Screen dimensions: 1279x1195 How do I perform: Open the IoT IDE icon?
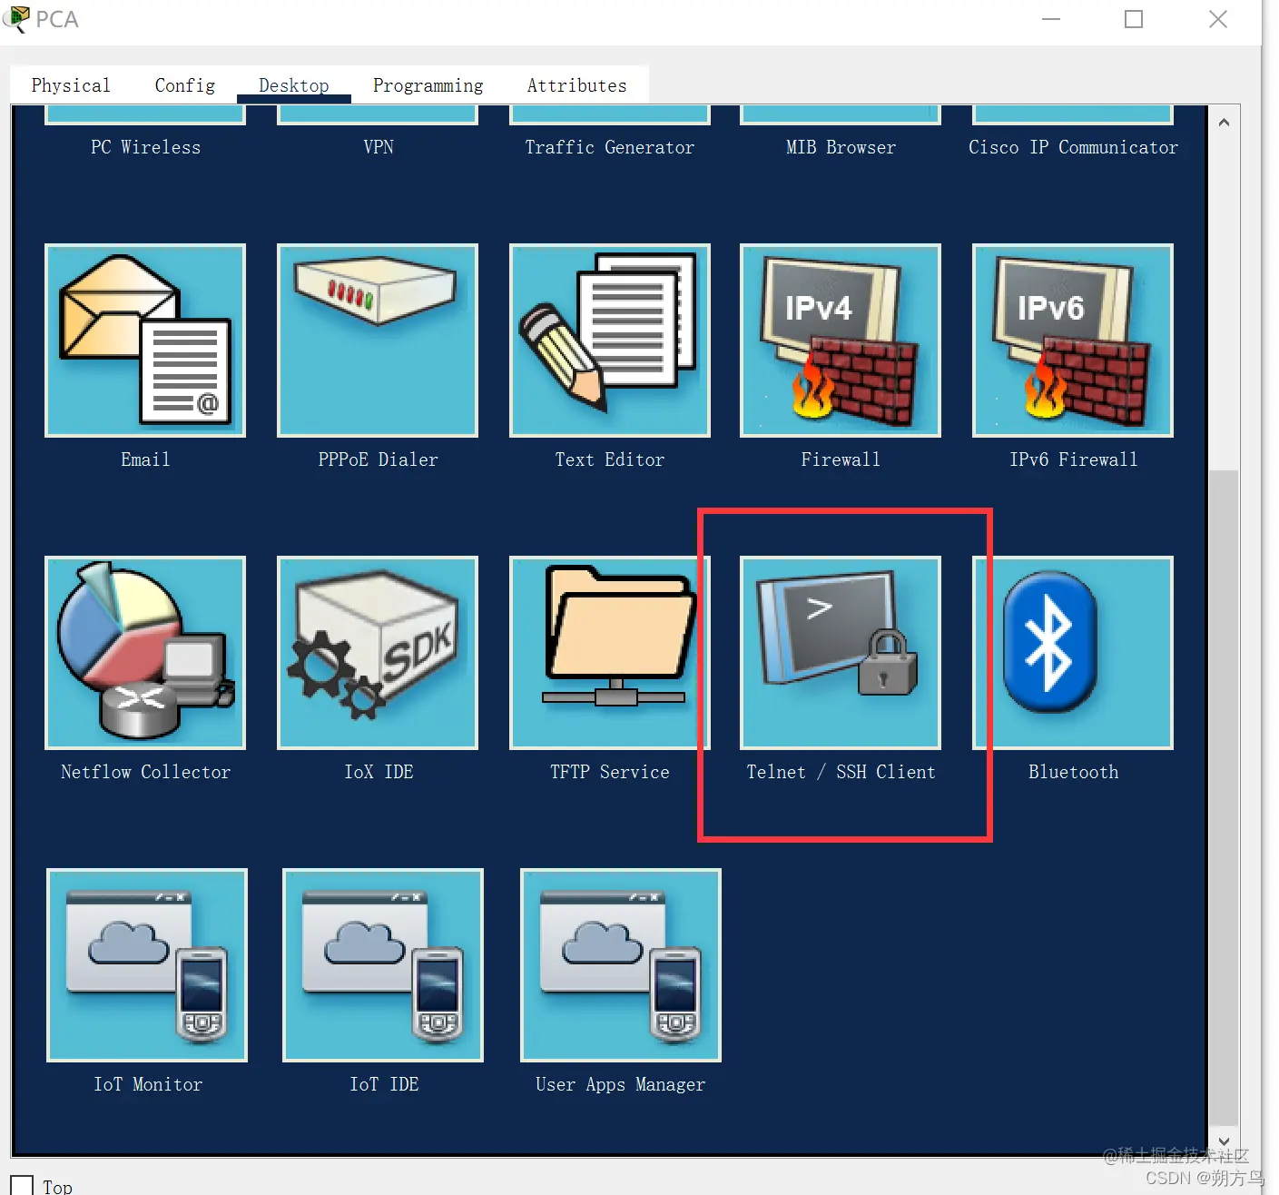pos(383,965)
